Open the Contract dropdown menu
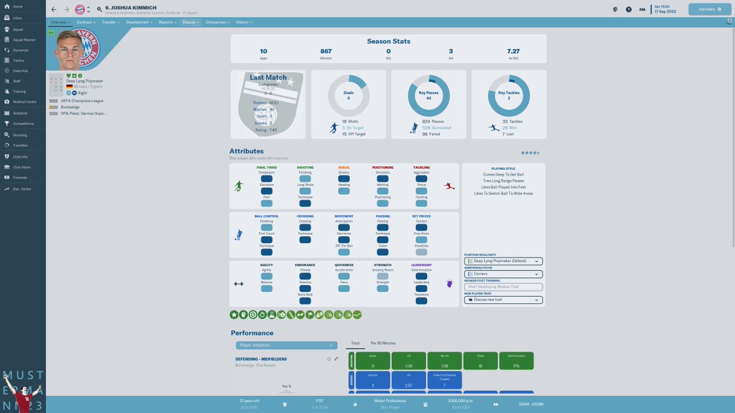This screenshot has height=413, width=735. pos(86,22)
